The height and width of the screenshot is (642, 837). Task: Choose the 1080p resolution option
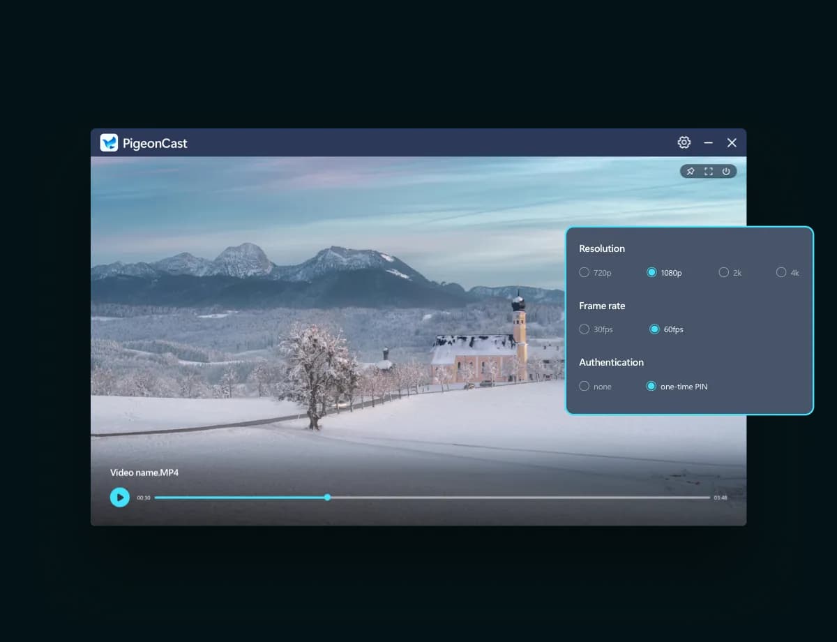(651, 272)
